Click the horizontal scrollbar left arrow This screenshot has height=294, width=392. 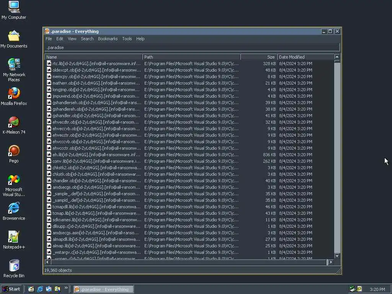pyautogui.click(x=47, y=262)
